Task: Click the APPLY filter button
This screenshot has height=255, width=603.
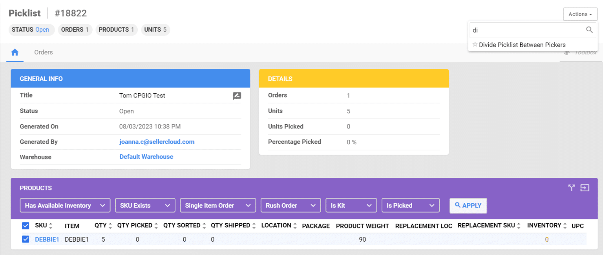Action: pos(468,205)
